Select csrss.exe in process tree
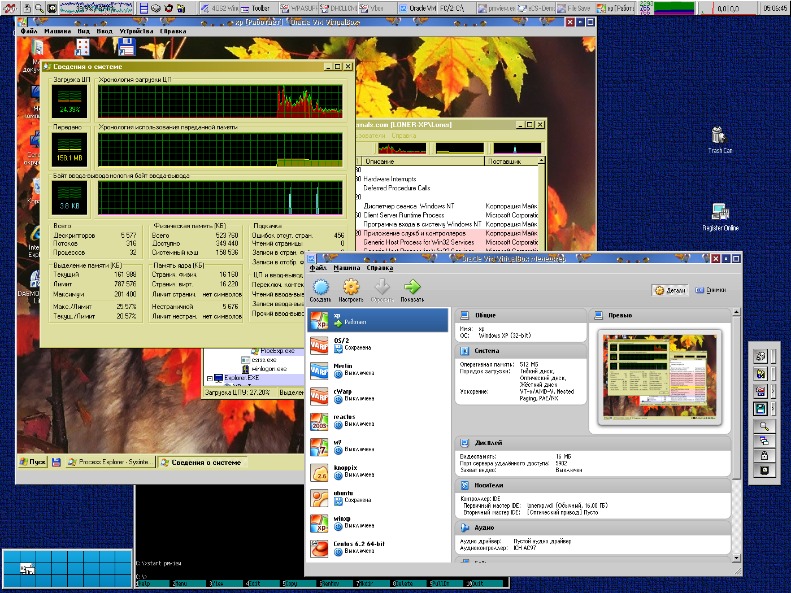The height and width of the screenshot is (593, 791). [x=259, y=360]
